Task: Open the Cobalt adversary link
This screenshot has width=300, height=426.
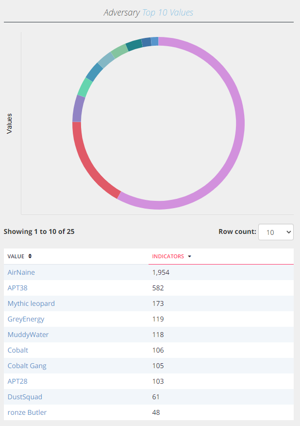Action: click(x=17, y=350)
